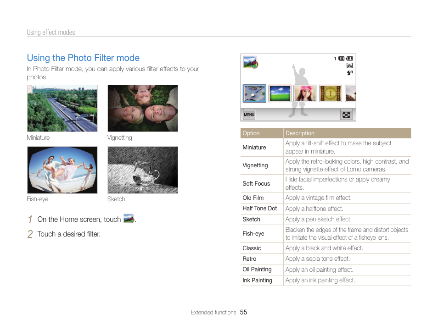Click page number 55 in footer
The image size is (438, 330).
click(244, 313)
